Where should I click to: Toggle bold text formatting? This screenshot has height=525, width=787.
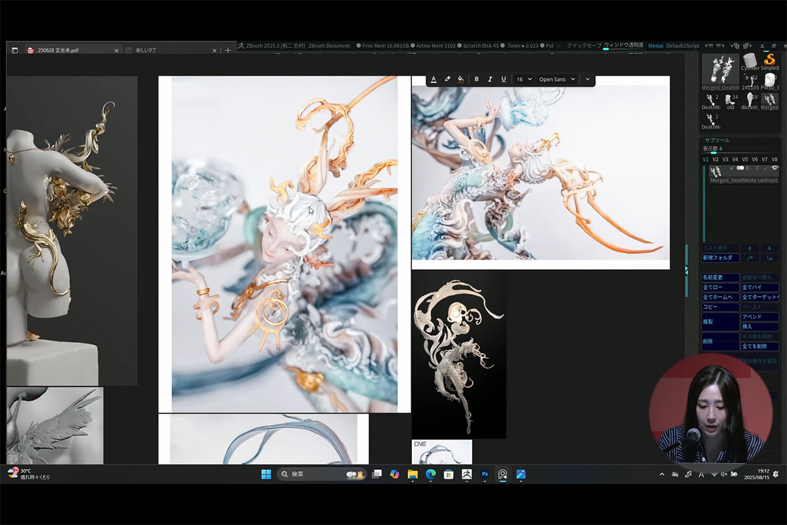pos(477,79)
